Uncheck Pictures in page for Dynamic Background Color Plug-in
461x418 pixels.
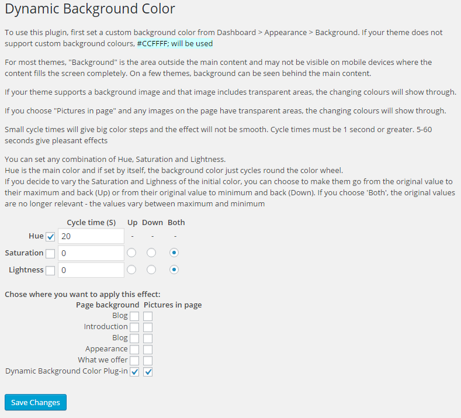click(148, 372)
